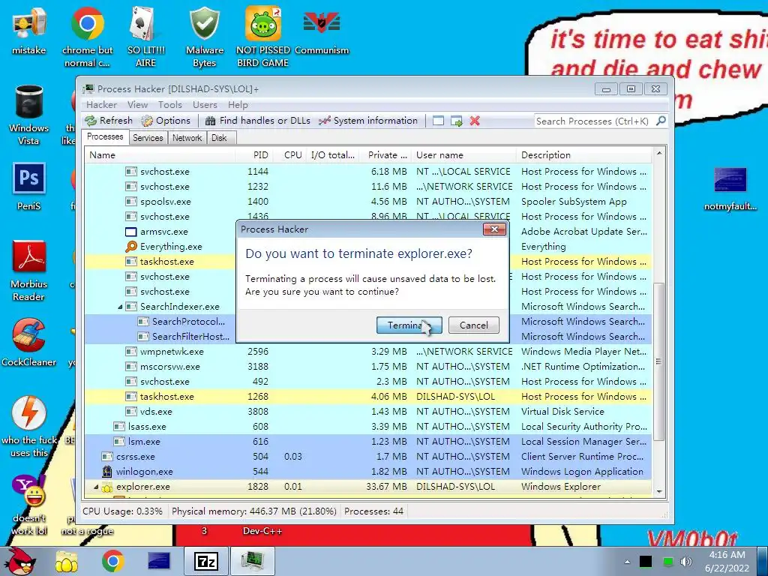Sort by the Description column header
Viewport: 768px width, 576px height.
point(583,155)
